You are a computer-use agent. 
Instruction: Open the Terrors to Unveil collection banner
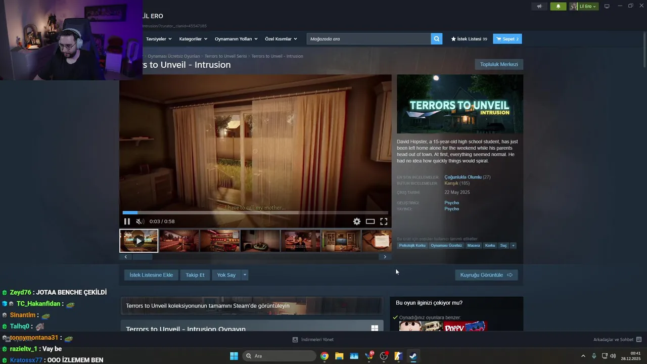pos(252,306)
